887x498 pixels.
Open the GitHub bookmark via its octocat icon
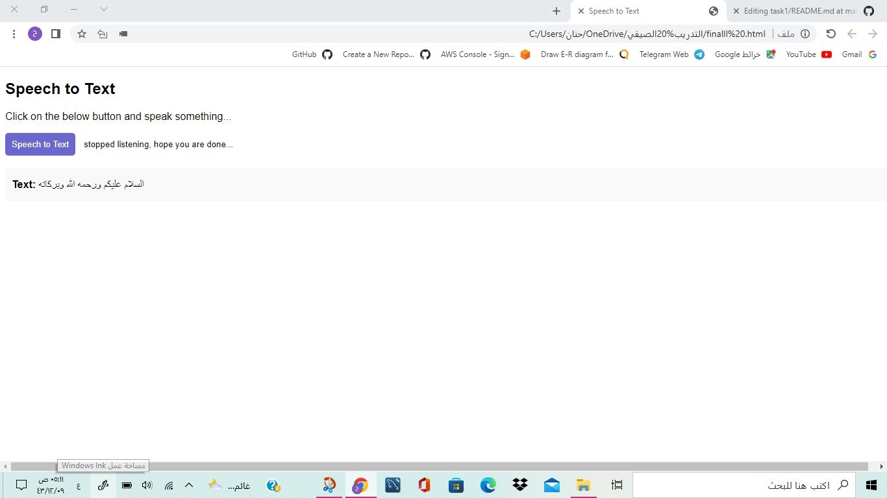[x=327, y=54]
